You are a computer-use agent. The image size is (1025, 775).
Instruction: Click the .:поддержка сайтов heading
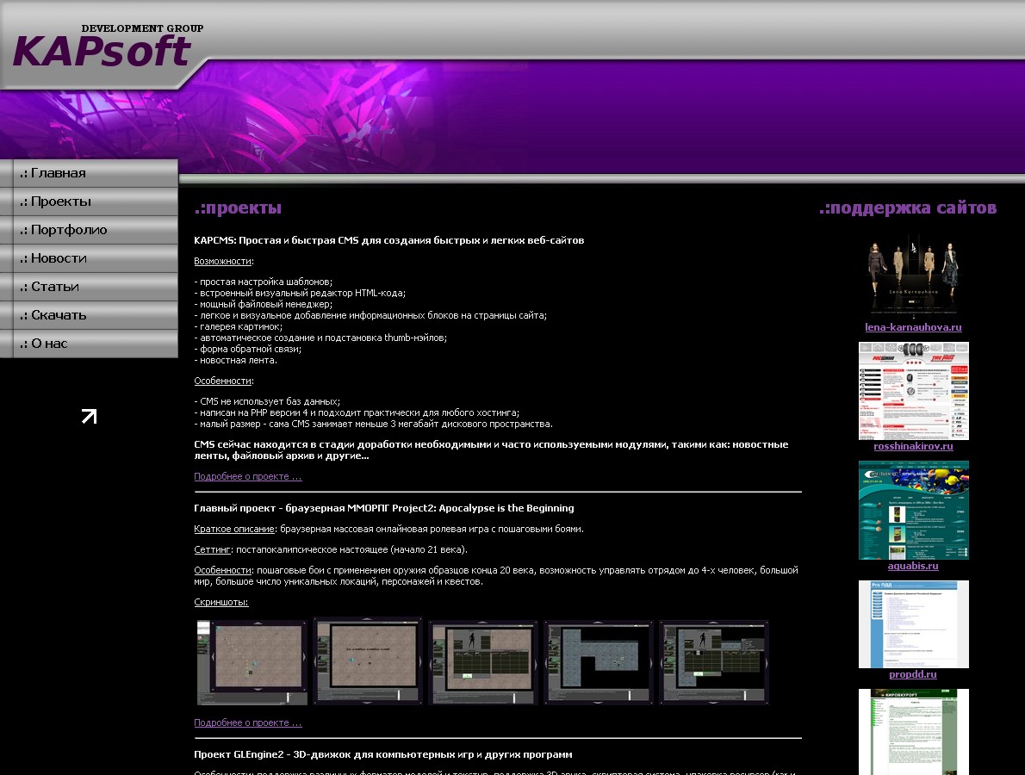click(x=908, y=208)
